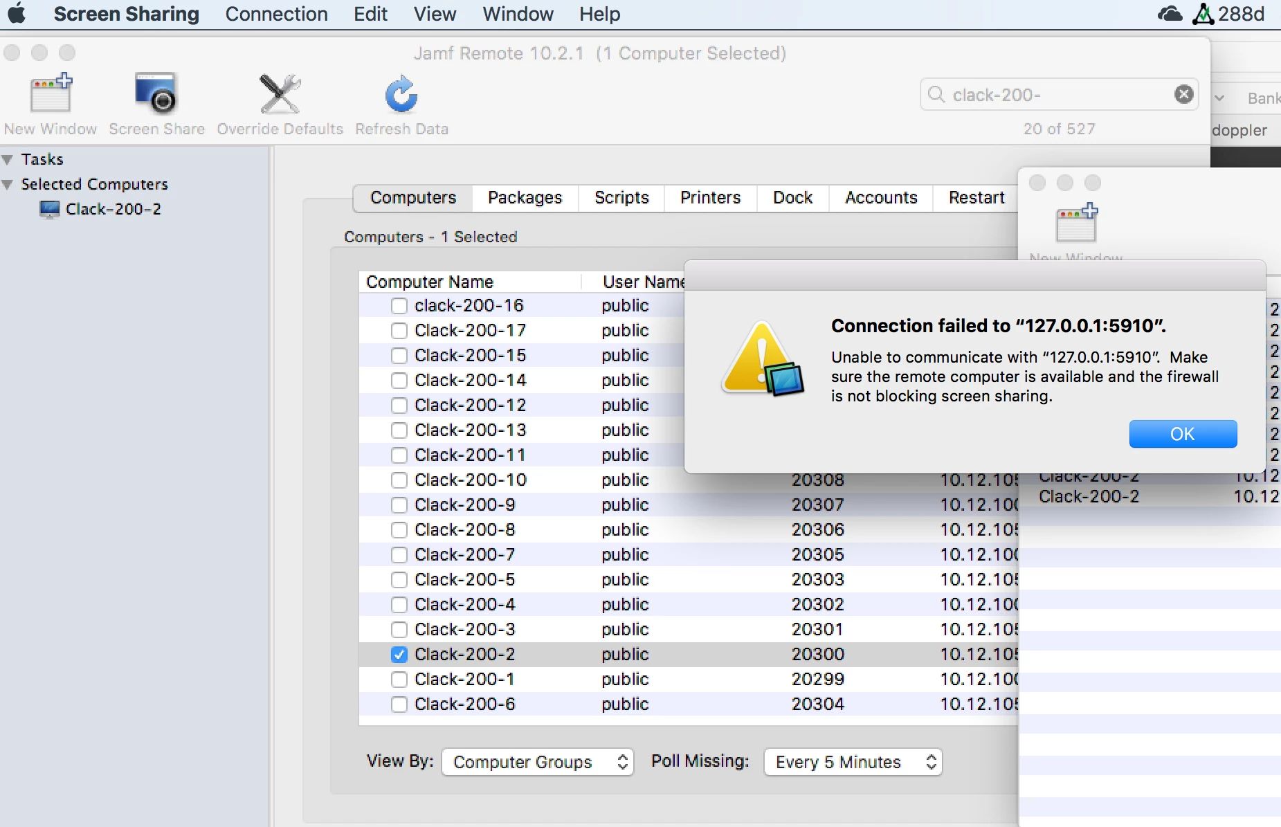Switch to the Accounts tab
The image size is (1281, 827).
[x=881, y=198]
